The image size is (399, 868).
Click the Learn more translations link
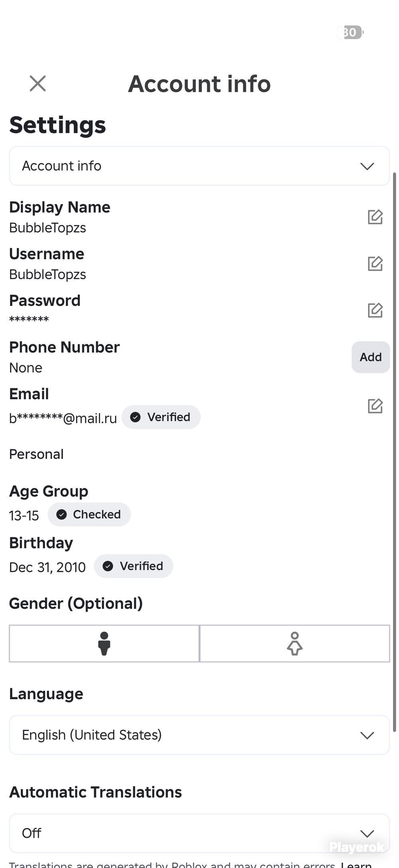356,864
